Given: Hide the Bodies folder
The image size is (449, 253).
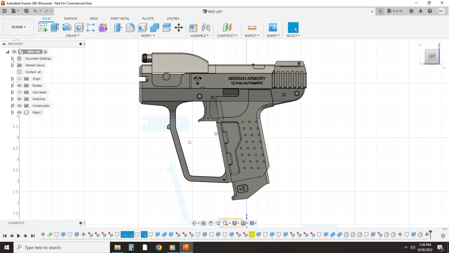Looking at the screenshot, I should 19,85.
